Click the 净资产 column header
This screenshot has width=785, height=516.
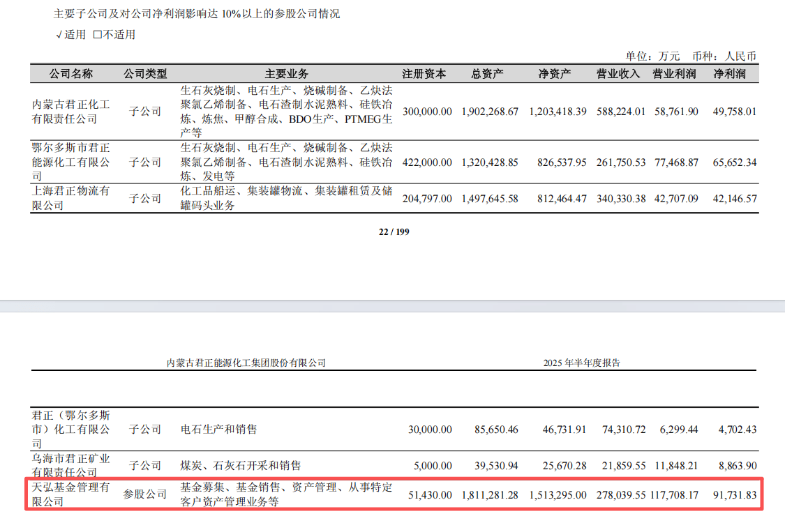click(555, 74)
